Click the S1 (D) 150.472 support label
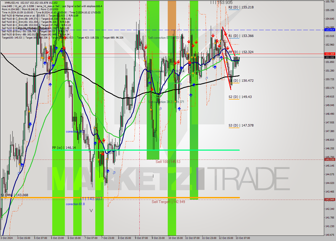Viewport: 336px width, 241px height. pos(241,81)
